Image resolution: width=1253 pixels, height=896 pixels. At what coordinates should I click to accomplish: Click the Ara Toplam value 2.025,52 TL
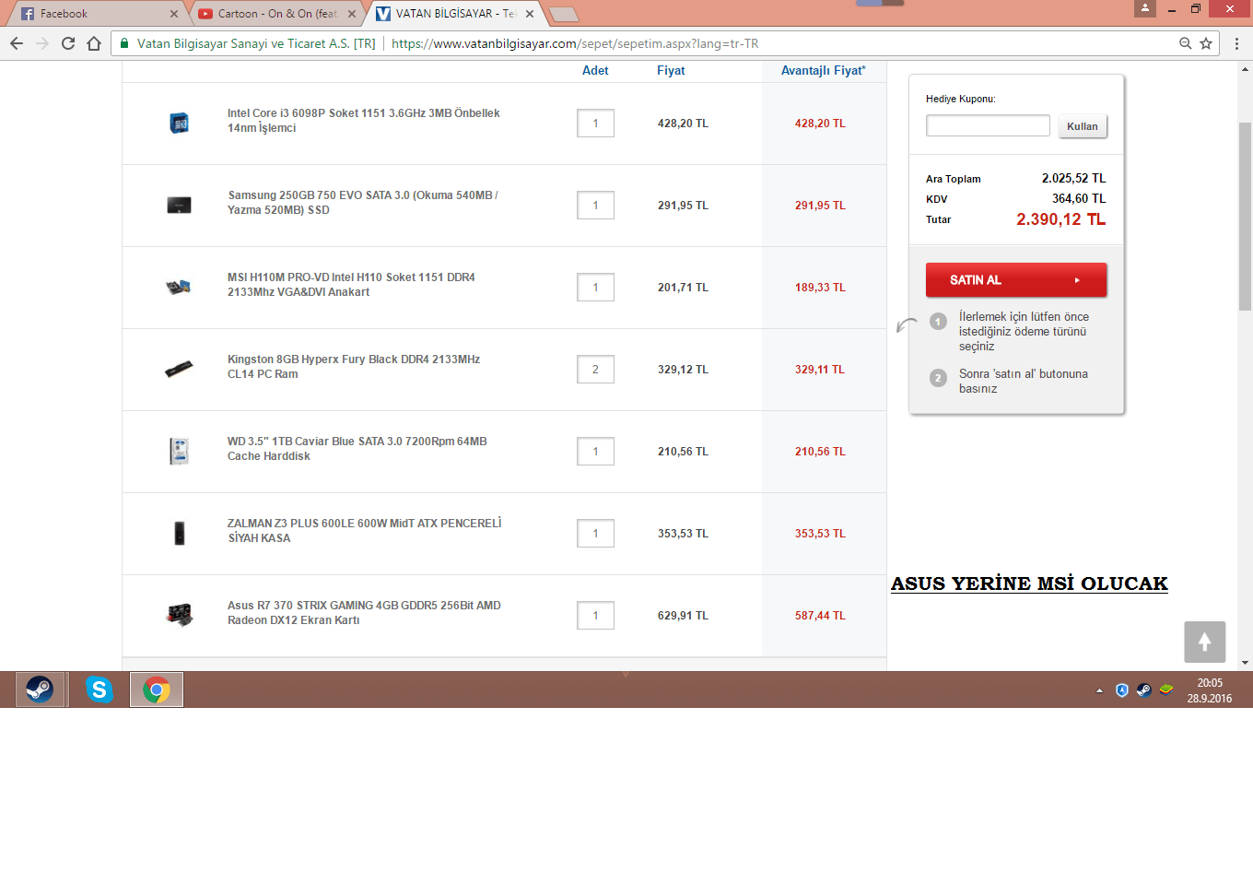tap(1073, 179)
